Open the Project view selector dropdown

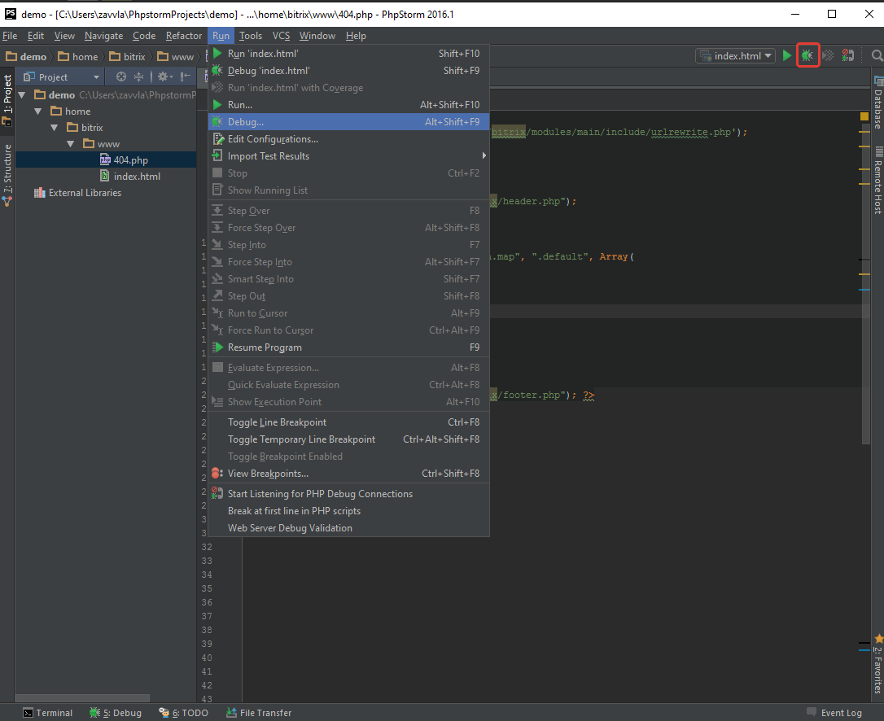click(62, 76)
